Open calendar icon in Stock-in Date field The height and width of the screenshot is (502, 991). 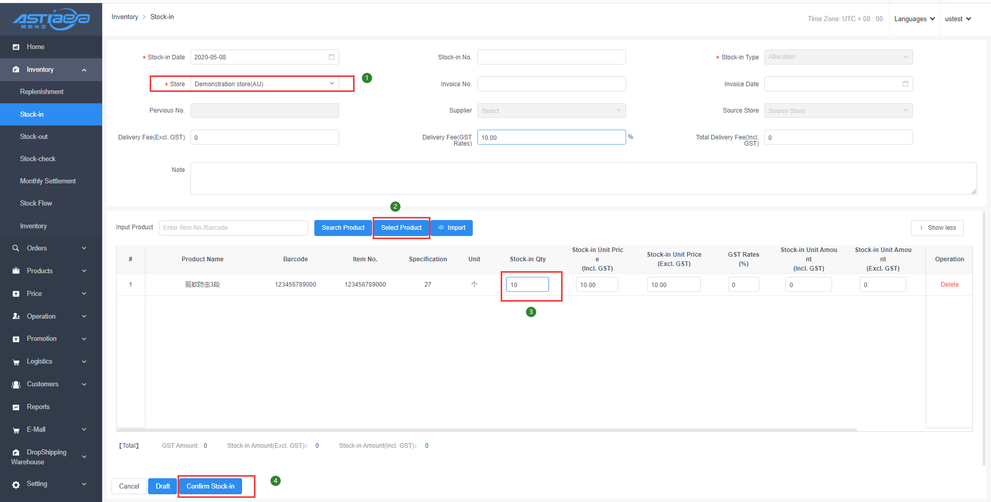pos(331,57)
